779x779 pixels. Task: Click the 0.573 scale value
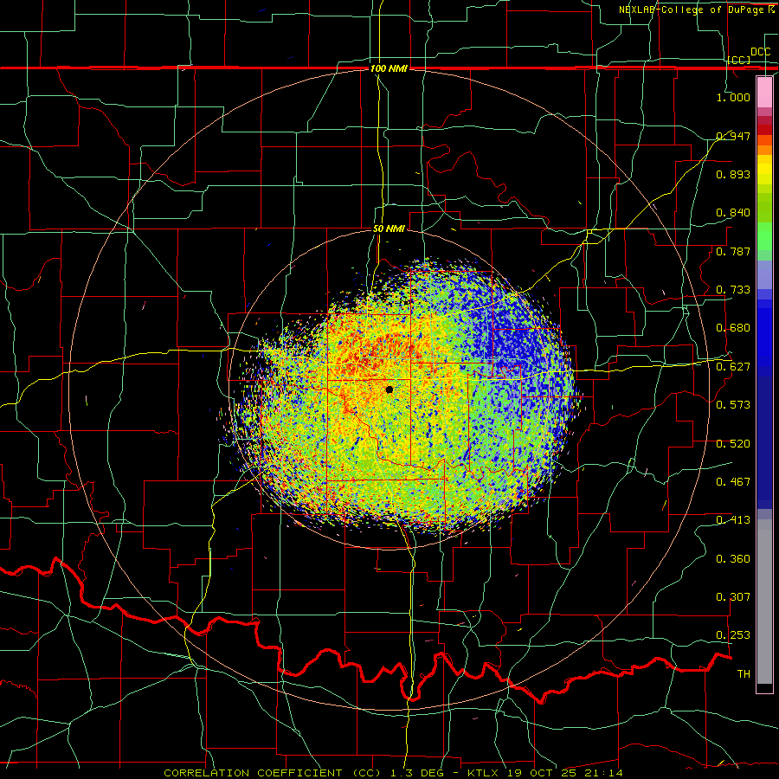(733, 405)
